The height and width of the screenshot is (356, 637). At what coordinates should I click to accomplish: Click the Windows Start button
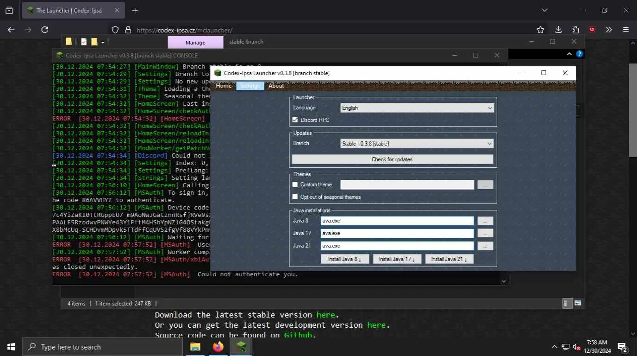(x=11, y=347)
